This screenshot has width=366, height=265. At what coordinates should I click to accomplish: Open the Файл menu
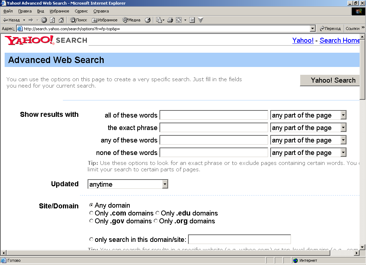tap(8, 11)
